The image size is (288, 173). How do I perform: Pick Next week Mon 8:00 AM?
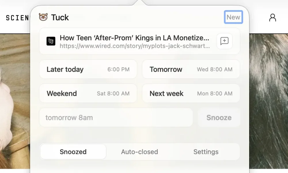tap(191, 93)
